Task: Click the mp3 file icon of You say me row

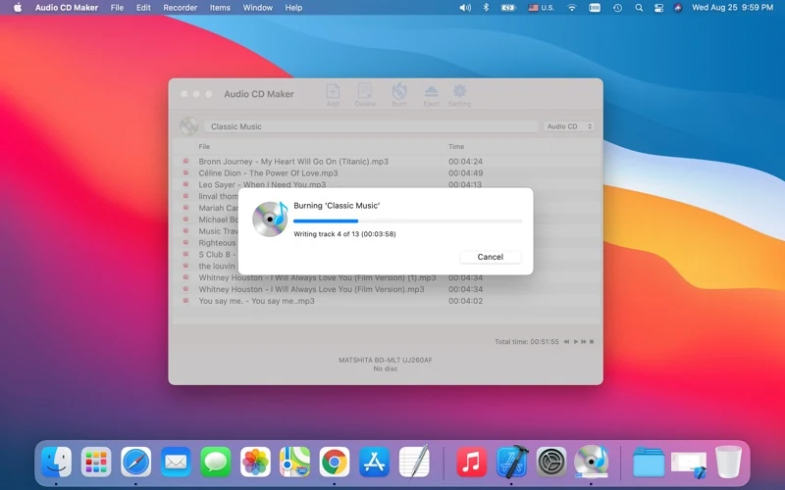Action: tap(185, 301)
